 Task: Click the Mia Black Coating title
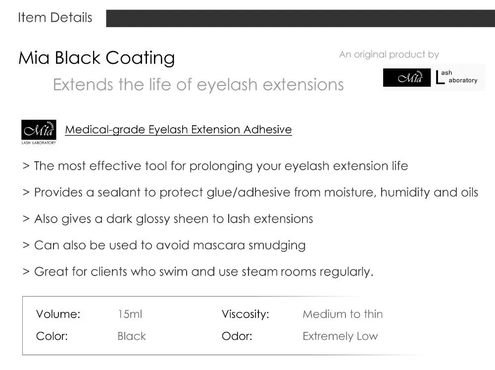tap(97, 58)
